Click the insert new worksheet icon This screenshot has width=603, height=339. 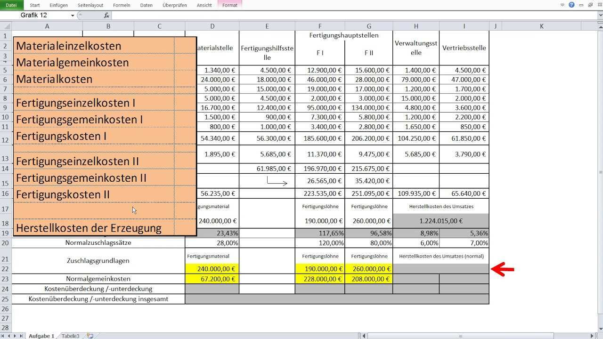click(x=90, y=336)
